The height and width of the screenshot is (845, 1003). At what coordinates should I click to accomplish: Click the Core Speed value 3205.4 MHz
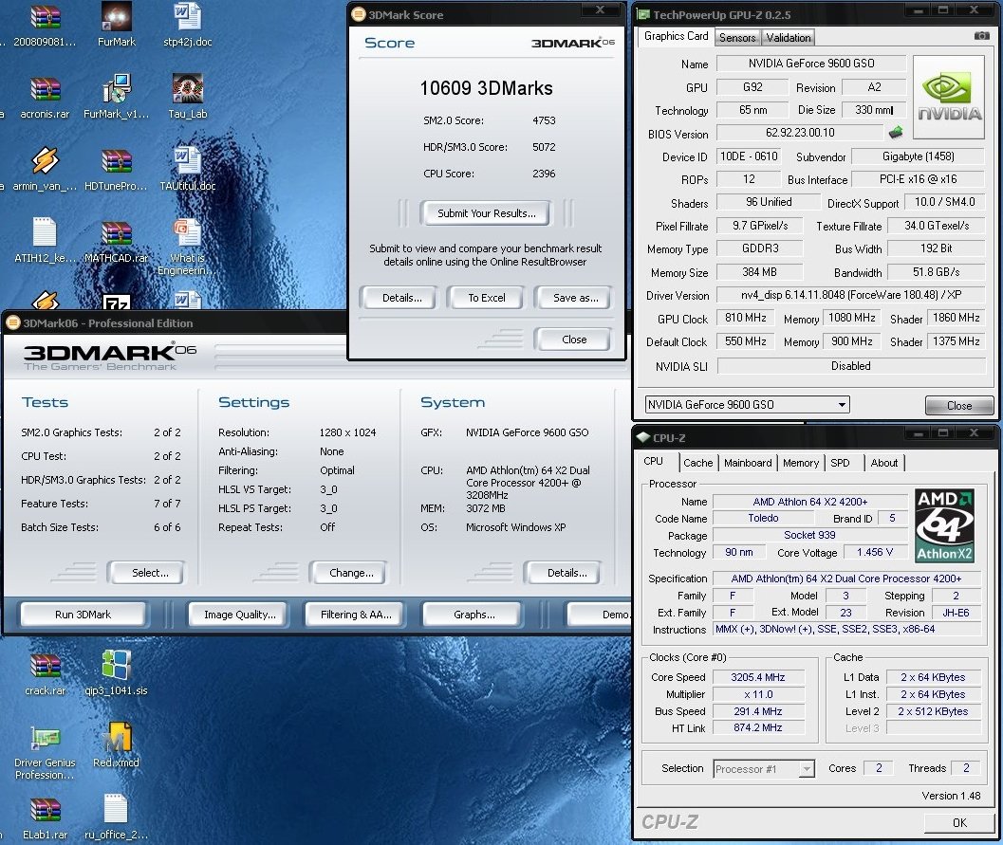point(757,677)
